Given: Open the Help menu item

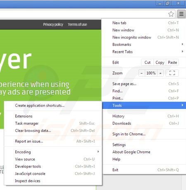Looking at the screenshot, I should pos(144,159).
